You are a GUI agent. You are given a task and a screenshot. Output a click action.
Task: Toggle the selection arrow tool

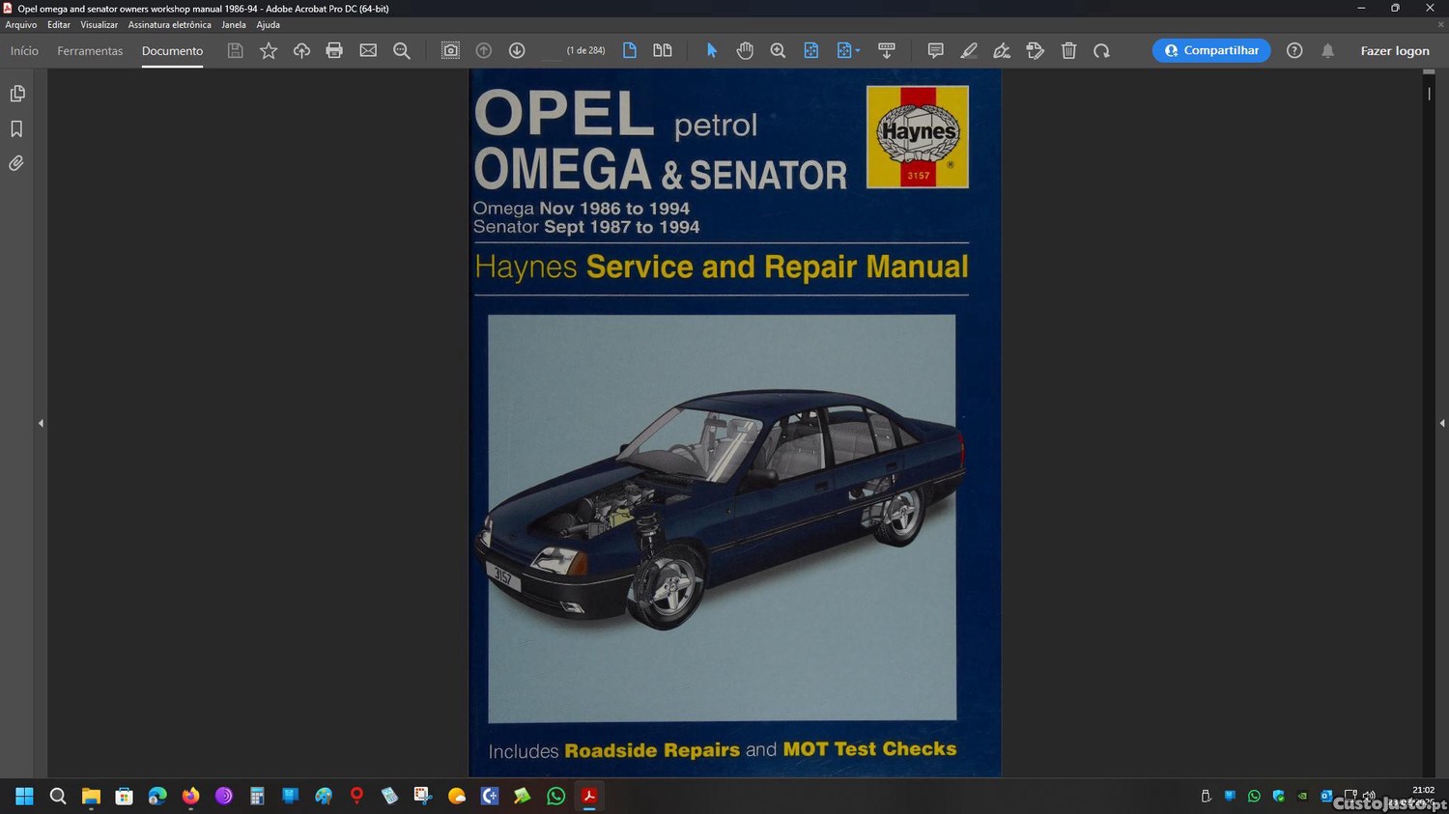click(x=712, y=51)
